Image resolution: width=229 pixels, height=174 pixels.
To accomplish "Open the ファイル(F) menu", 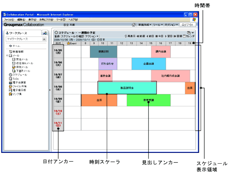I will click(x=9, y=19).
